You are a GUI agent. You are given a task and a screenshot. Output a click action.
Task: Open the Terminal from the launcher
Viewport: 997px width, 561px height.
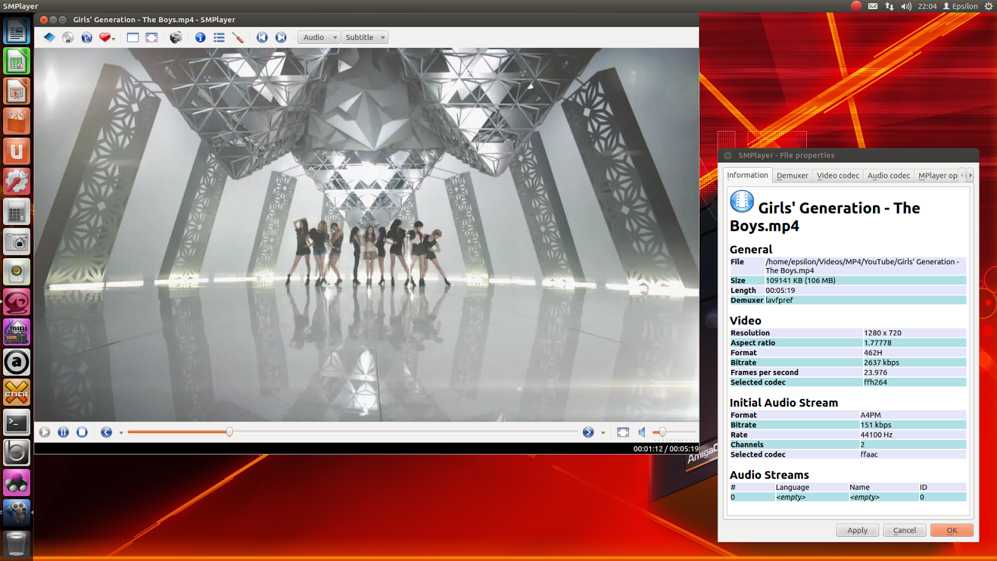[x=17, y=423]
